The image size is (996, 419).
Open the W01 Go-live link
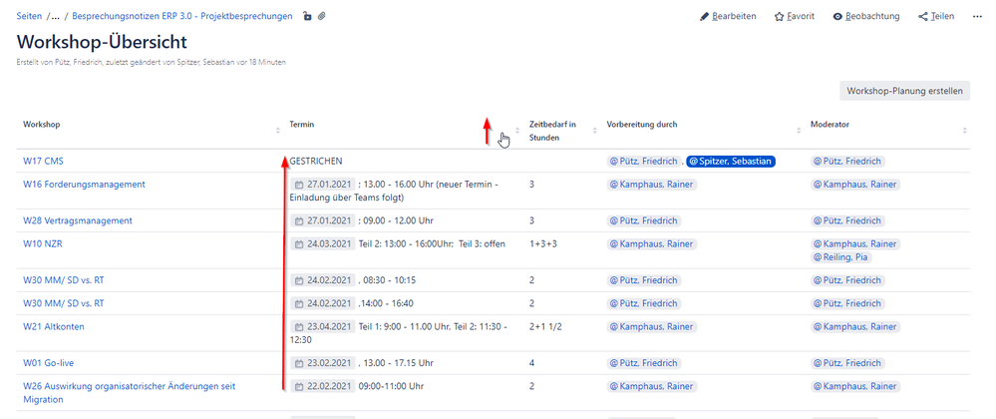[x=50, y=363]
